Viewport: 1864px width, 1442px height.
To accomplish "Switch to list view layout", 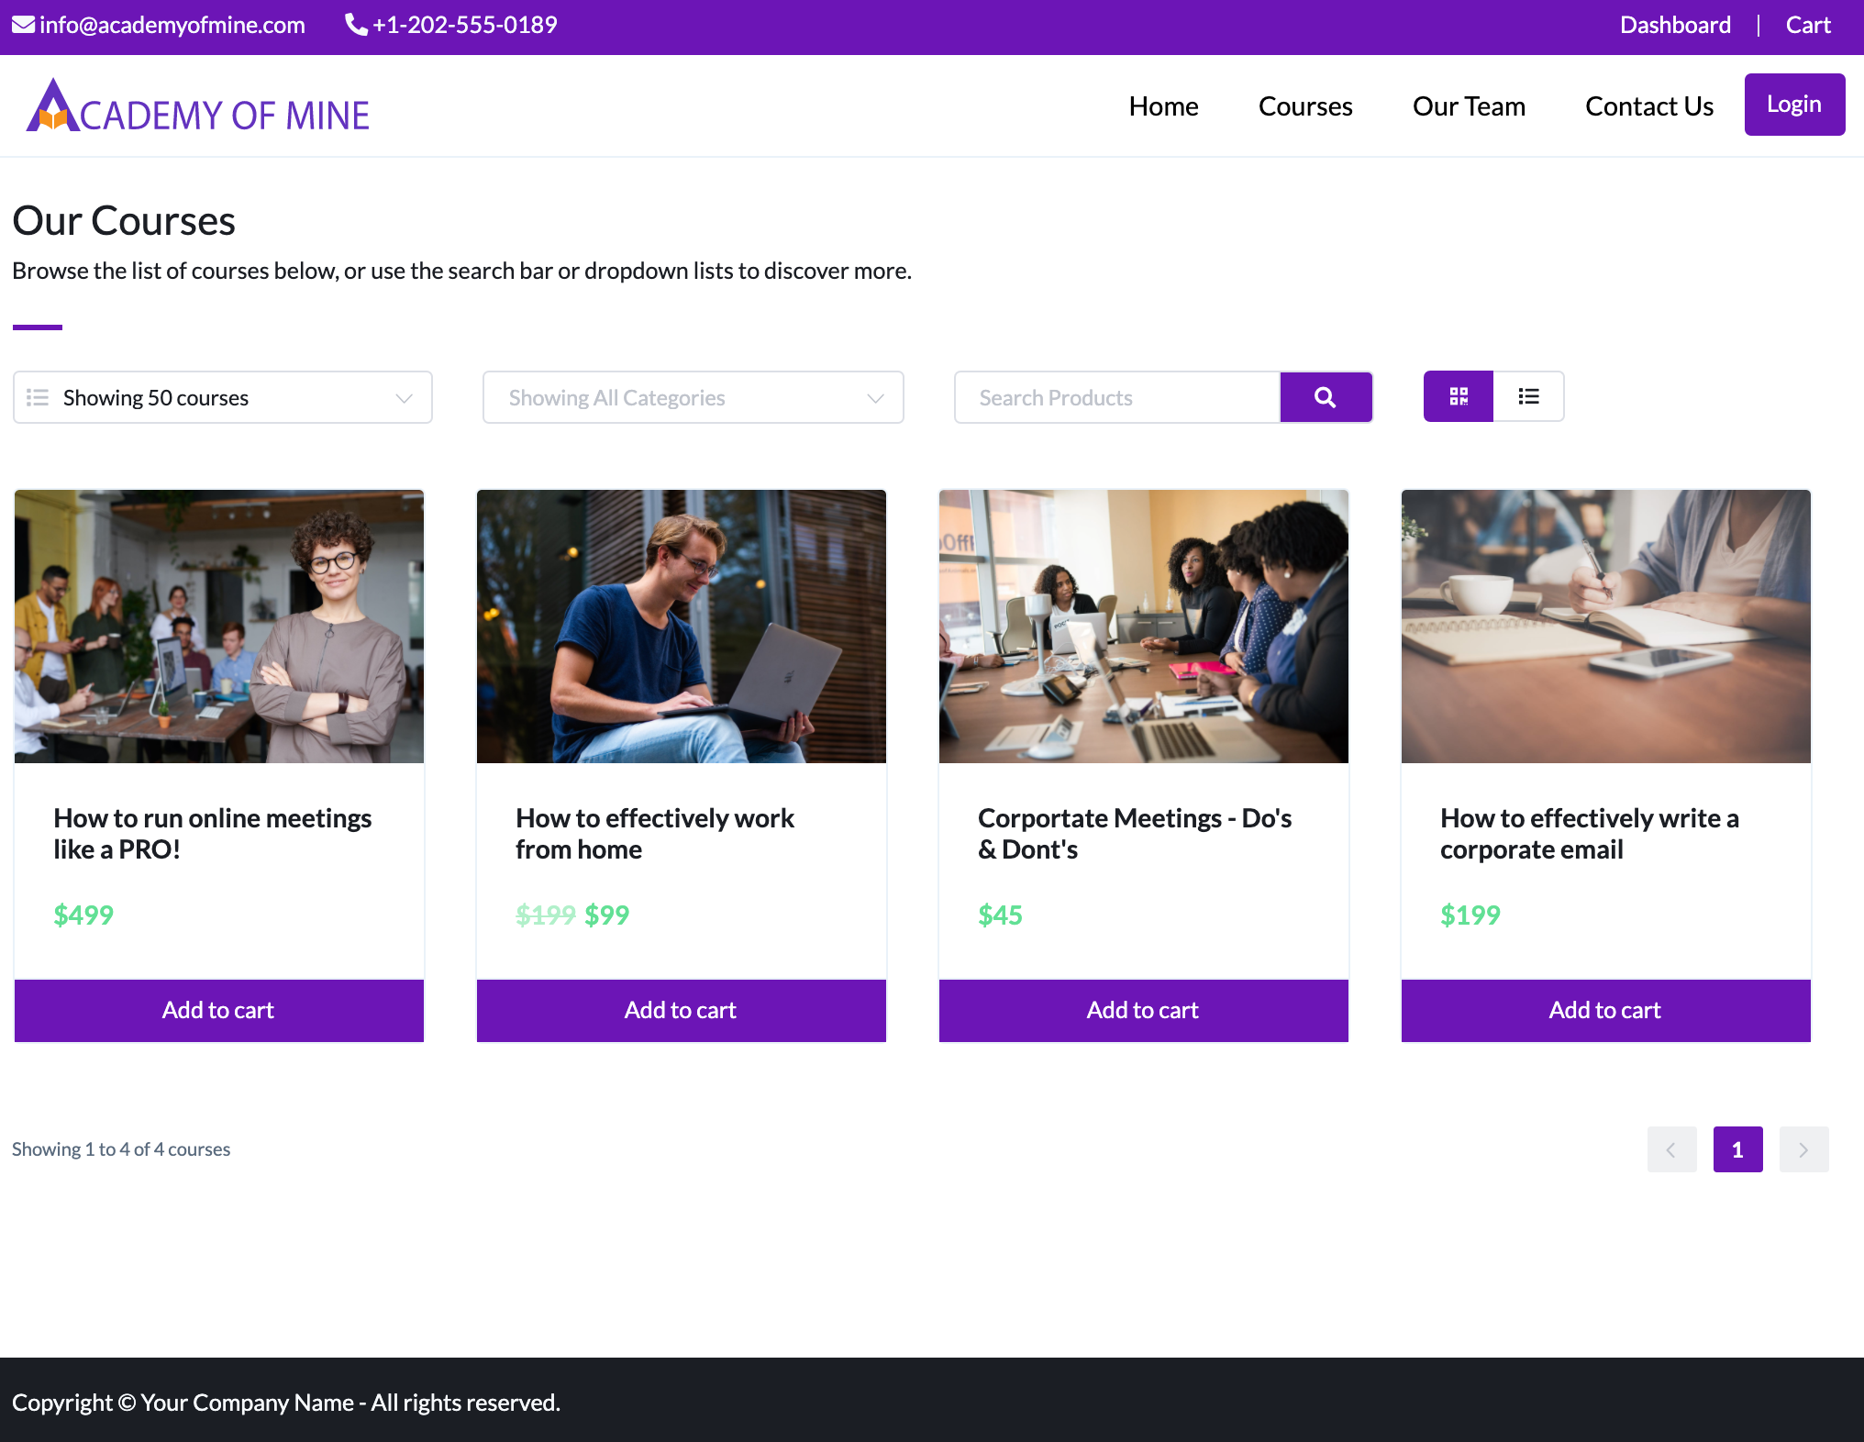I will (x=1528, y=396).
